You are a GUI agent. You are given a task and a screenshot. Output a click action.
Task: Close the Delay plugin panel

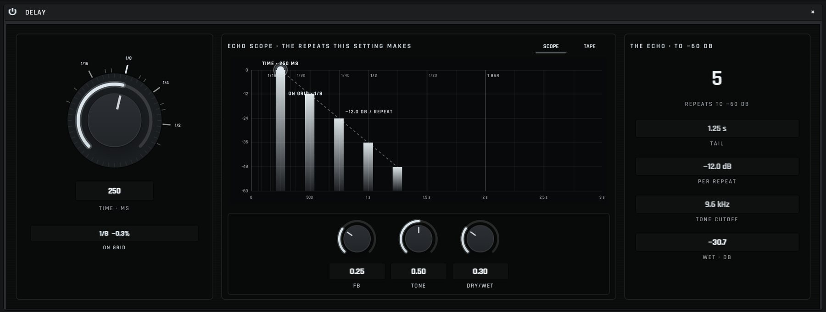(x=813, y=12)
